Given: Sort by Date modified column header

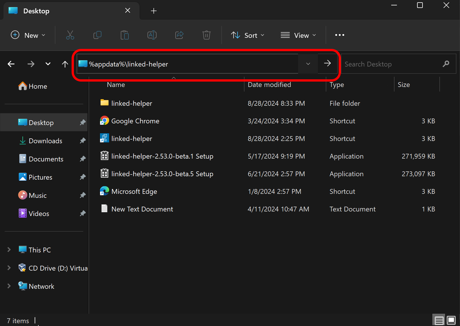Looking at the screenshot, I should click(x=269, y=85).
